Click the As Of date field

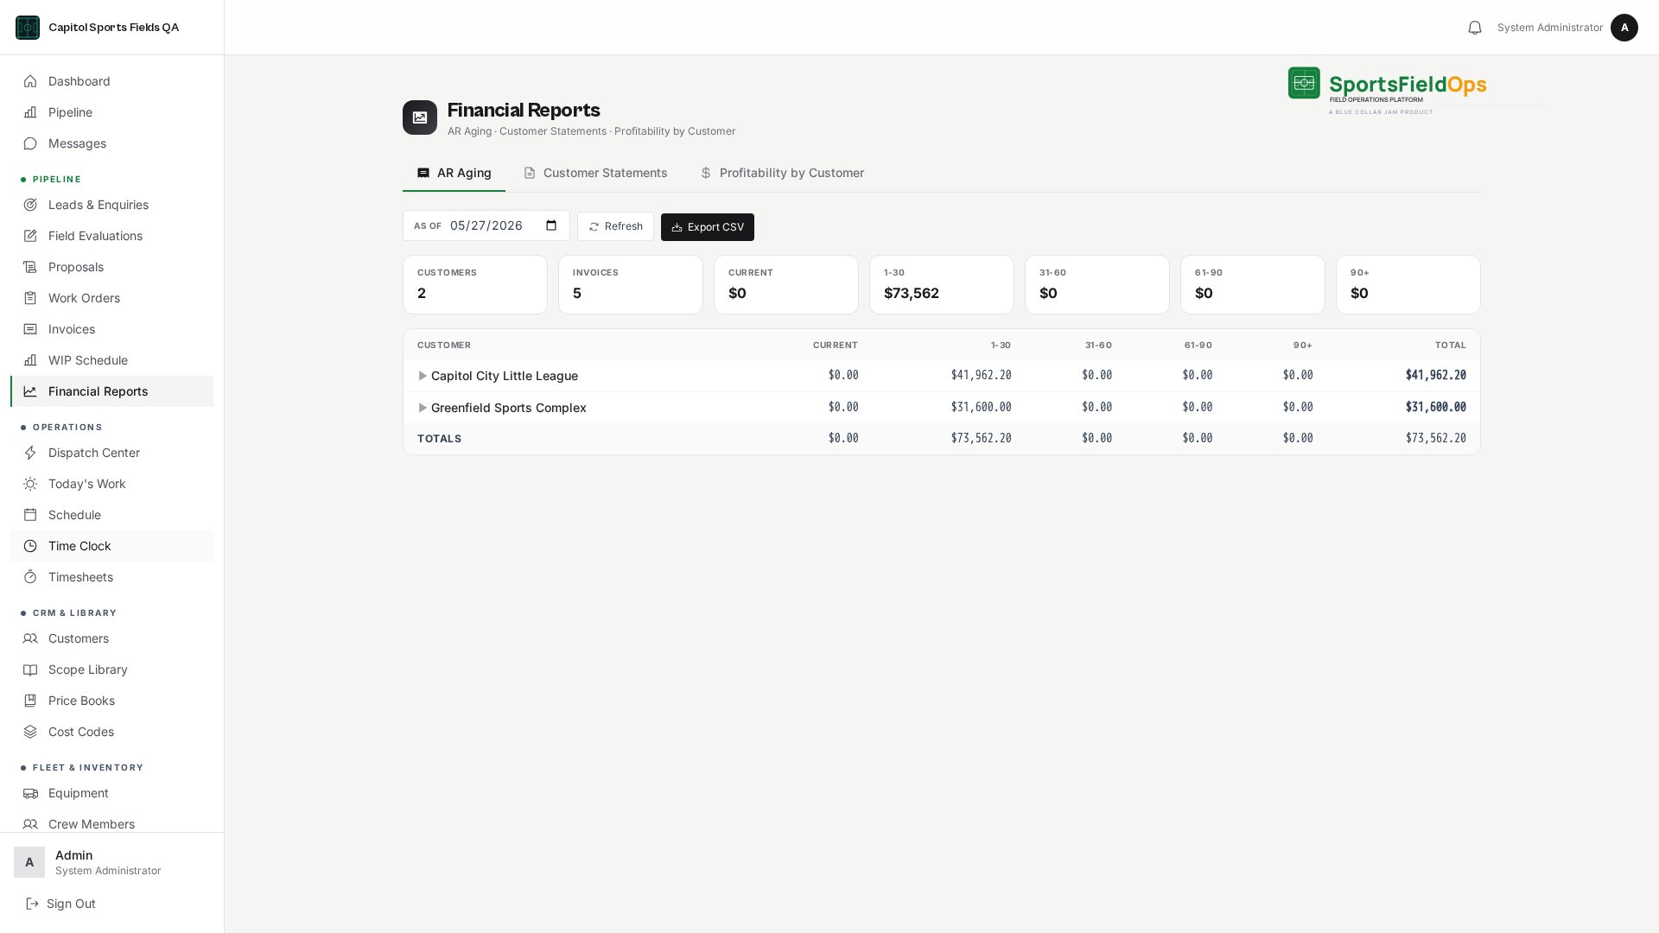[x=486, y=225]
